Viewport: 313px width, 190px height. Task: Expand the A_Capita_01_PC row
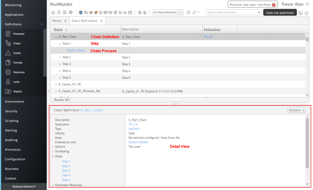(56, 85)
